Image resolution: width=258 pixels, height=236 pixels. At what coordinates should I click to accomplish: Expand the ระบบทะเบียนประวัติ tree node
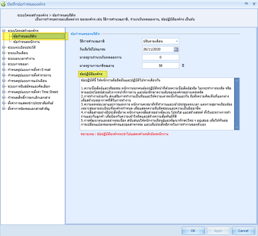[4, 47]
